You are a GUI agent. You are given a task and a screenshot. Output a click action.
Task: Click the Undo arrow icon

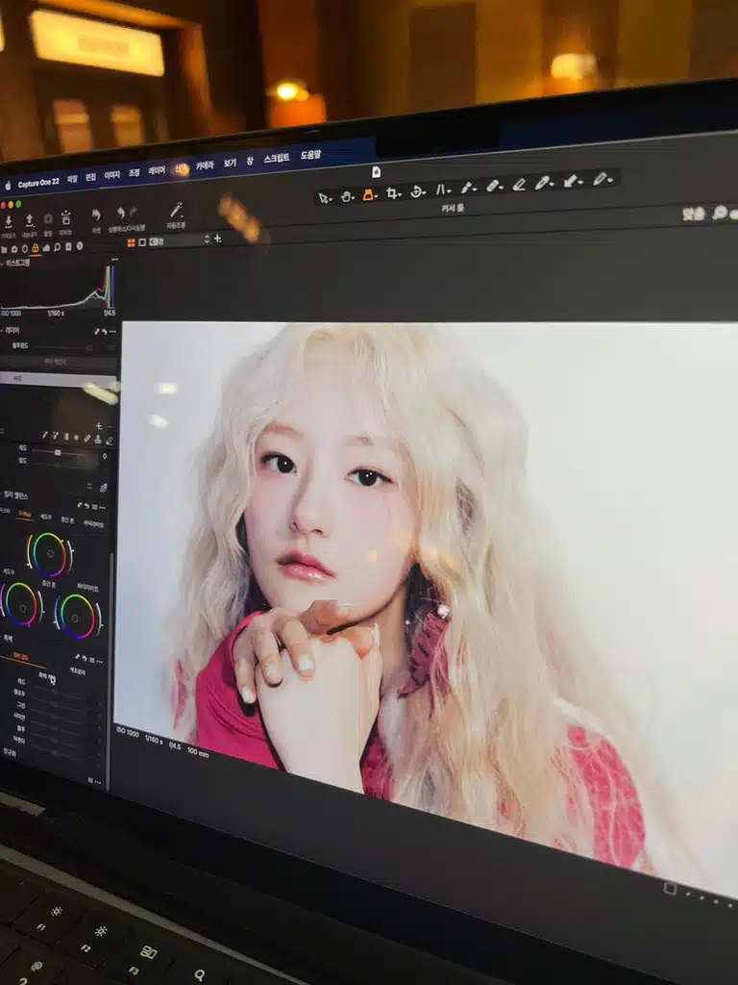click(x=120, y=213)
